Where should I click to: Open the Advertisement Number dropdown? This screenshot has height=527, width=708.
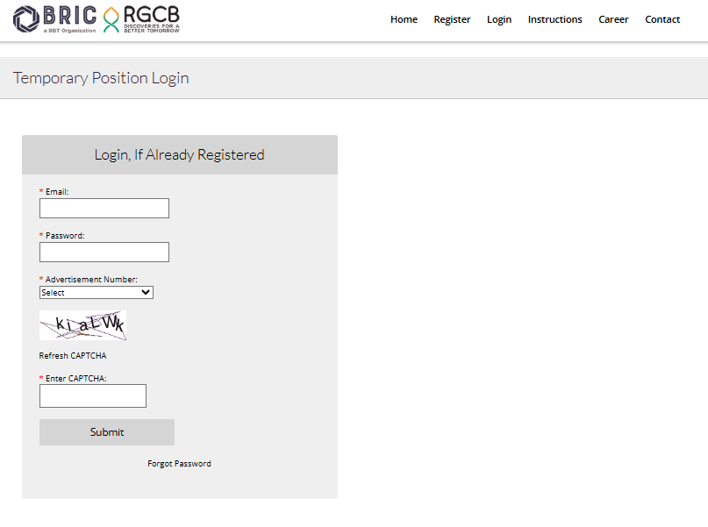(96, 292)
